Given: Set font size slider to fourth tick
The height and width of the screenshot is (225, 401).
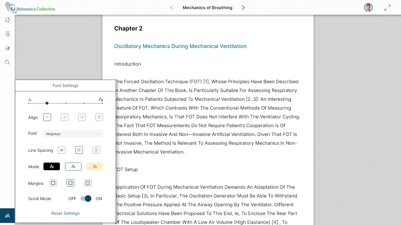Looking at the screenshot, I should 84,103.
